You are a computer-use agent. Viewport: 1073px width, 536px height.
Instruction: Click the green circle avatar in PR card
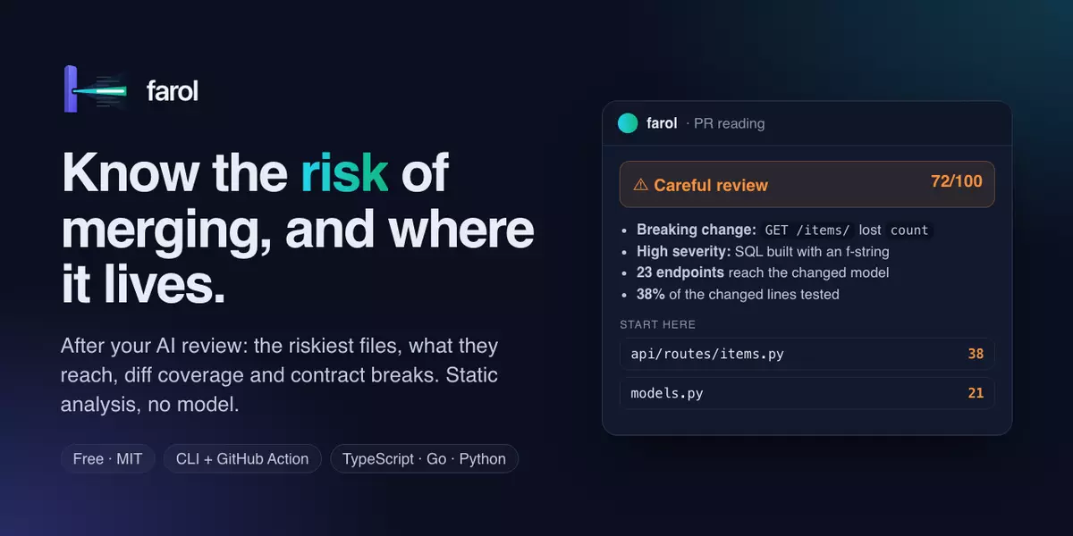tap(628, 123)
